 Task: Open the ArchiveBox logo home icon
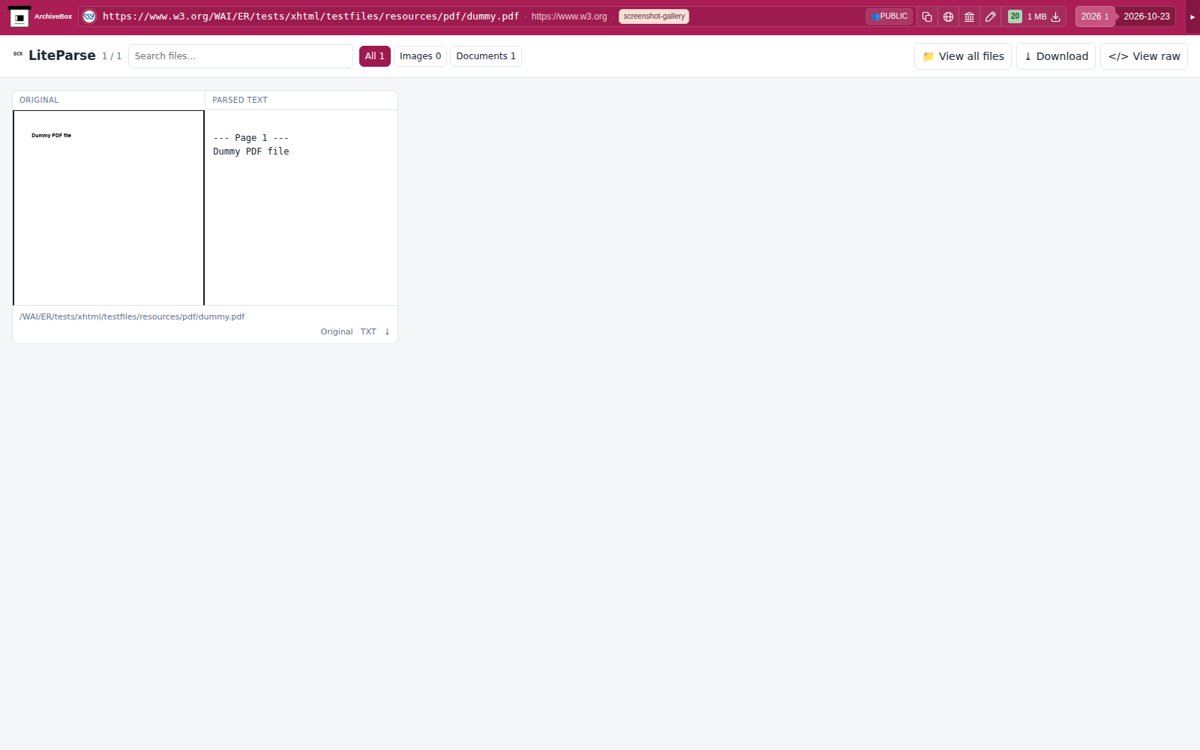(19, 16)
